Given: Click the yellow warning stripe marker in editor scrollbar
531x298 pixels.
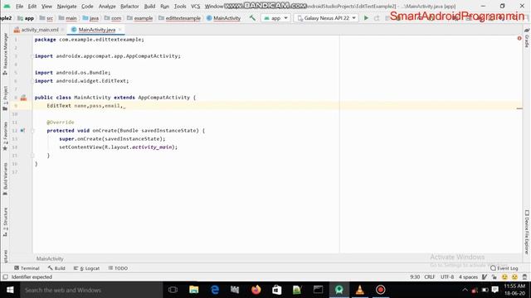Looking at the screenshot, I should click(x=519, y=108).
